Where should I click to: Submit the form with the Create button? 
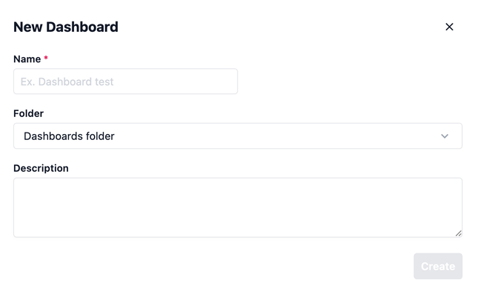pos(438,266)
